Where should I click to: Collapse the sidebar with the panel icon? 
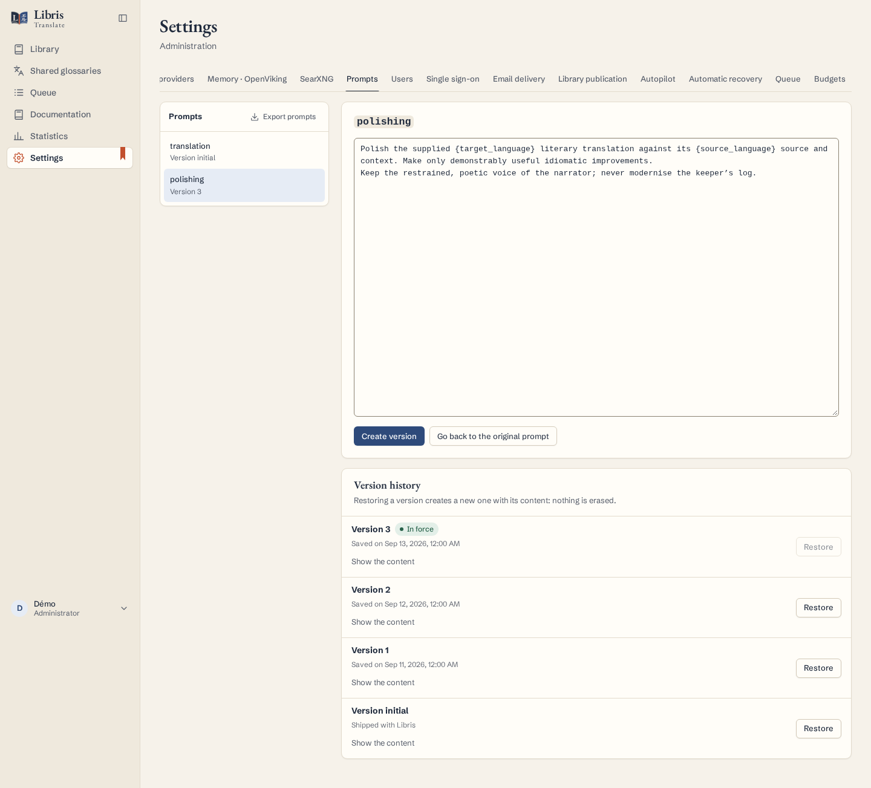[x=123, y=18]
